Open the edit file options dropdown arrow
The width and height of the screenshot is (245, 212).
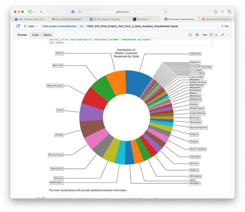tap(228, 35)
